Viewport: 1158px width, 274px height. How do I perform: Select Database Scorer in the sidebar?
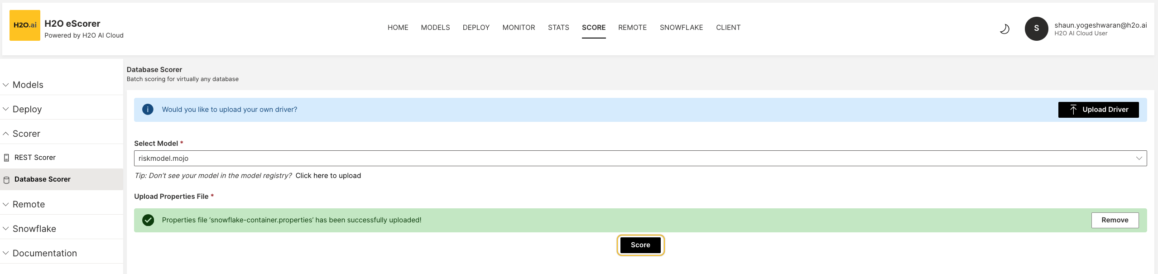[62, 179]
